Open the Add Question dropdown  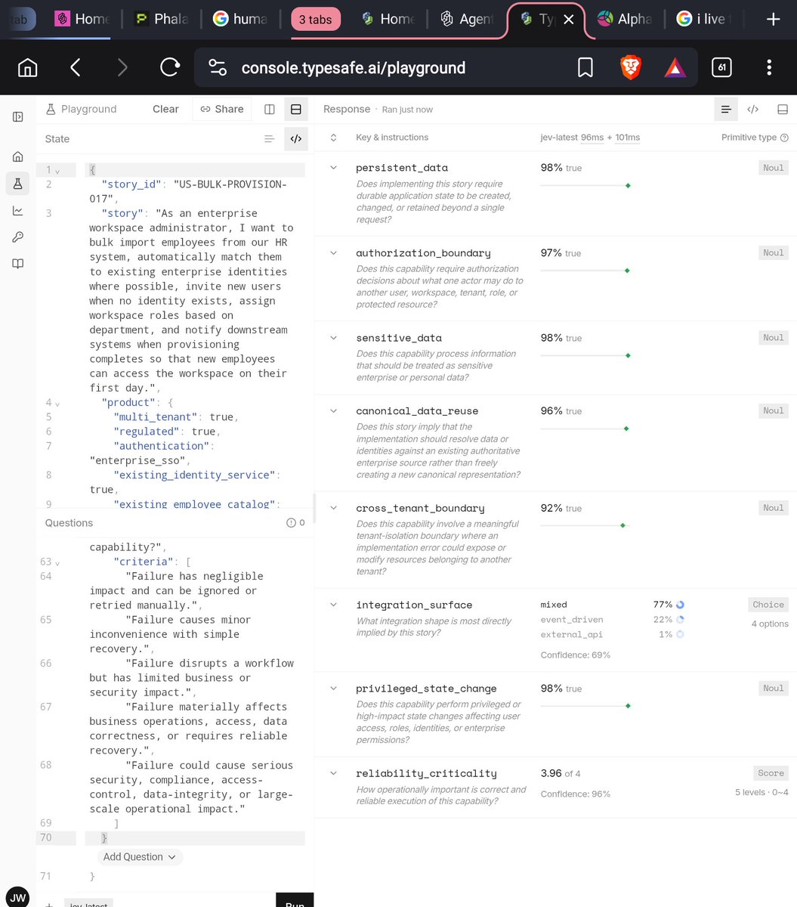140,857
